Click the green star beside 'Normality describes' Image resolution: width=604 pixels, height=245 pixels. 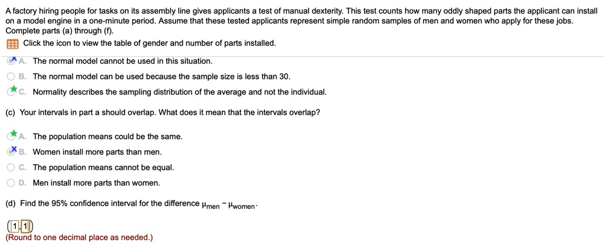13,90
